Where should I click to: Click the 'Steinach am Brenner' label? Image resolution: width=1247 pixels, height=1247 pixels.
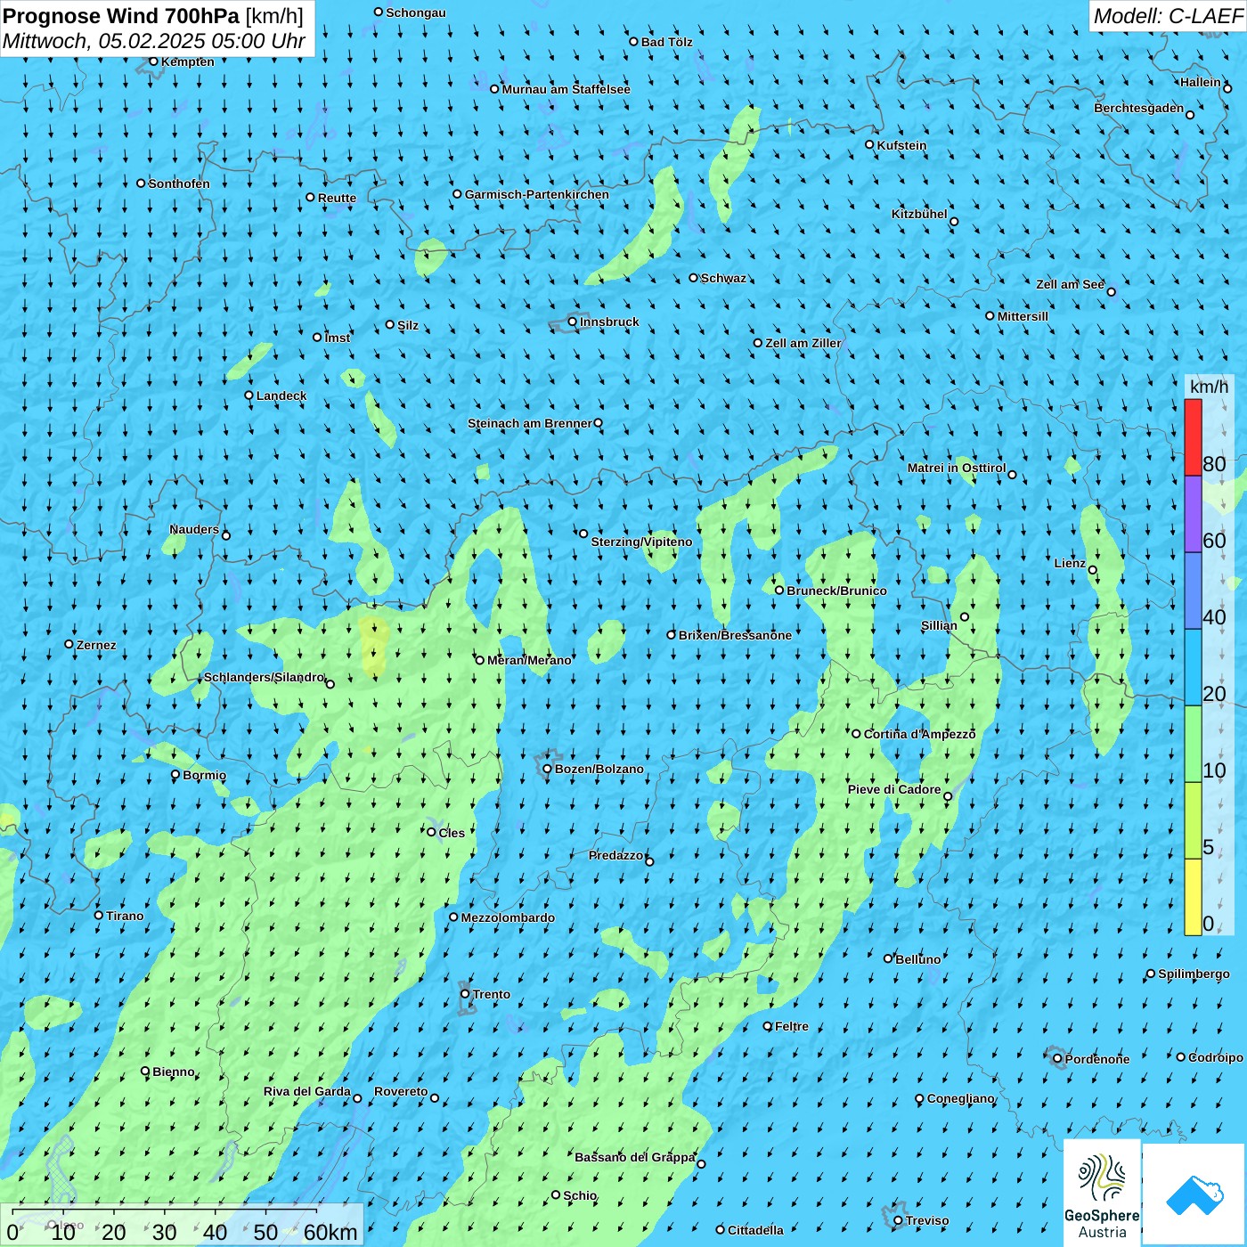530,423
